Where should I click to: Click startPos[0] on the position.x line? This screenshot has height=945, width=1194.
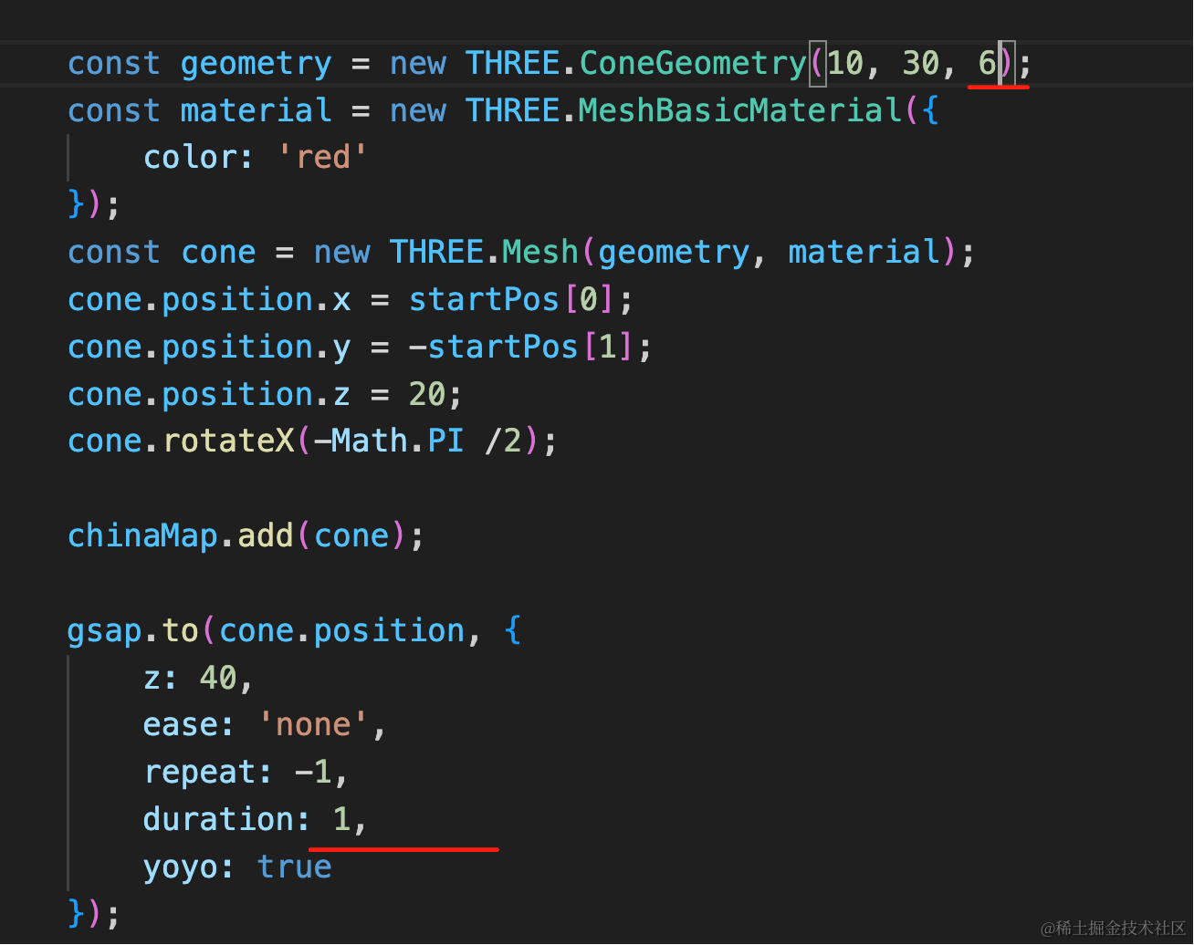pyautogui.click(x=510, y=299)
